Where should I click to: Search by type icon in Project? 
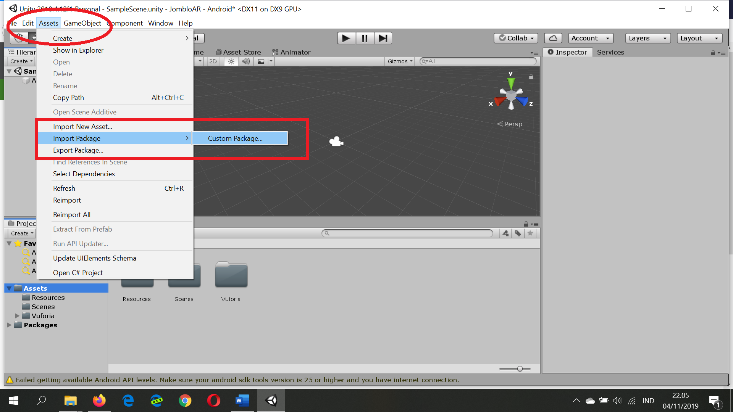(505, 233)
